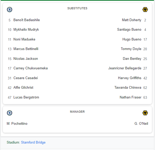Click Wolves crest in Substitutes header
155x150 pixels.
coord(145,10)
